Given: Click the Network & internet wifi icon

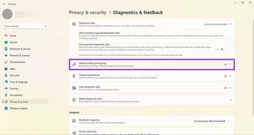Looking at the screenshot, I should [x=6, y=55].
